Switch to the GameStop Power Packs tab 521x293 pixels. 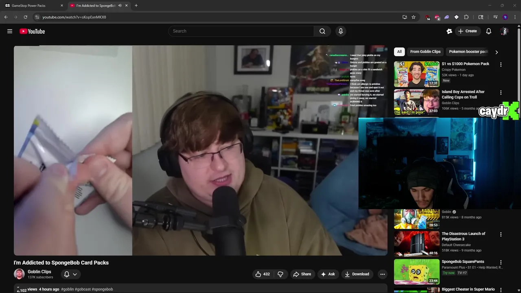(x=33, y=6)
